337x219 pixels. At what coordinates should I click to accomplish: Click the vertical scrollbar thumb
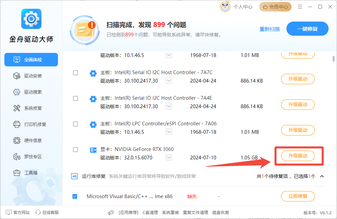[333, 59]
